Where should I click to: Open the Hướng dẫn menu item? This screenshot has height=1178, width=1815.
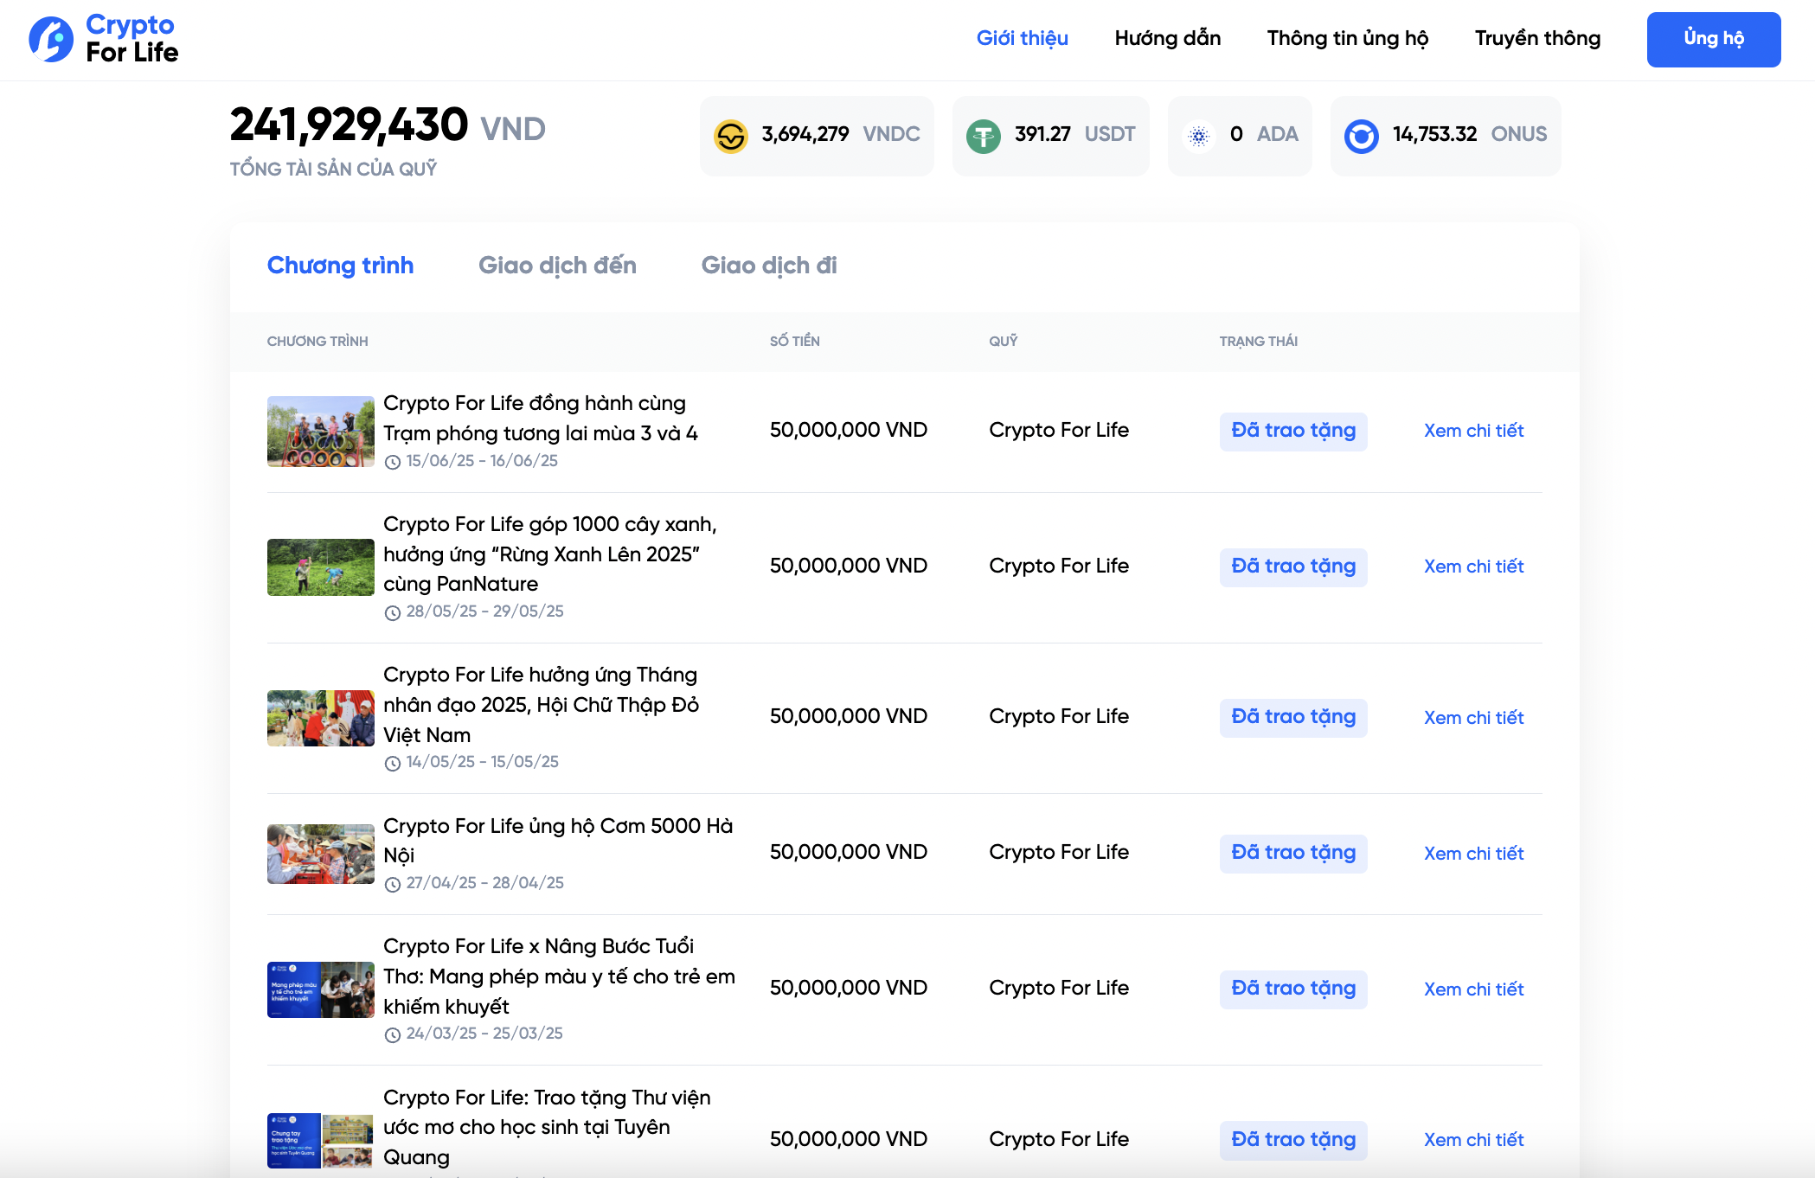tap(1168, 38)
